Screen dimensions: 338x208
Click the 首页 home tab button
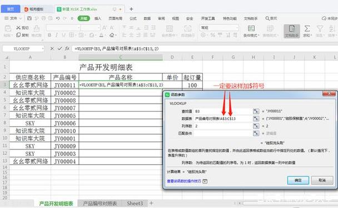click(11, 9)
